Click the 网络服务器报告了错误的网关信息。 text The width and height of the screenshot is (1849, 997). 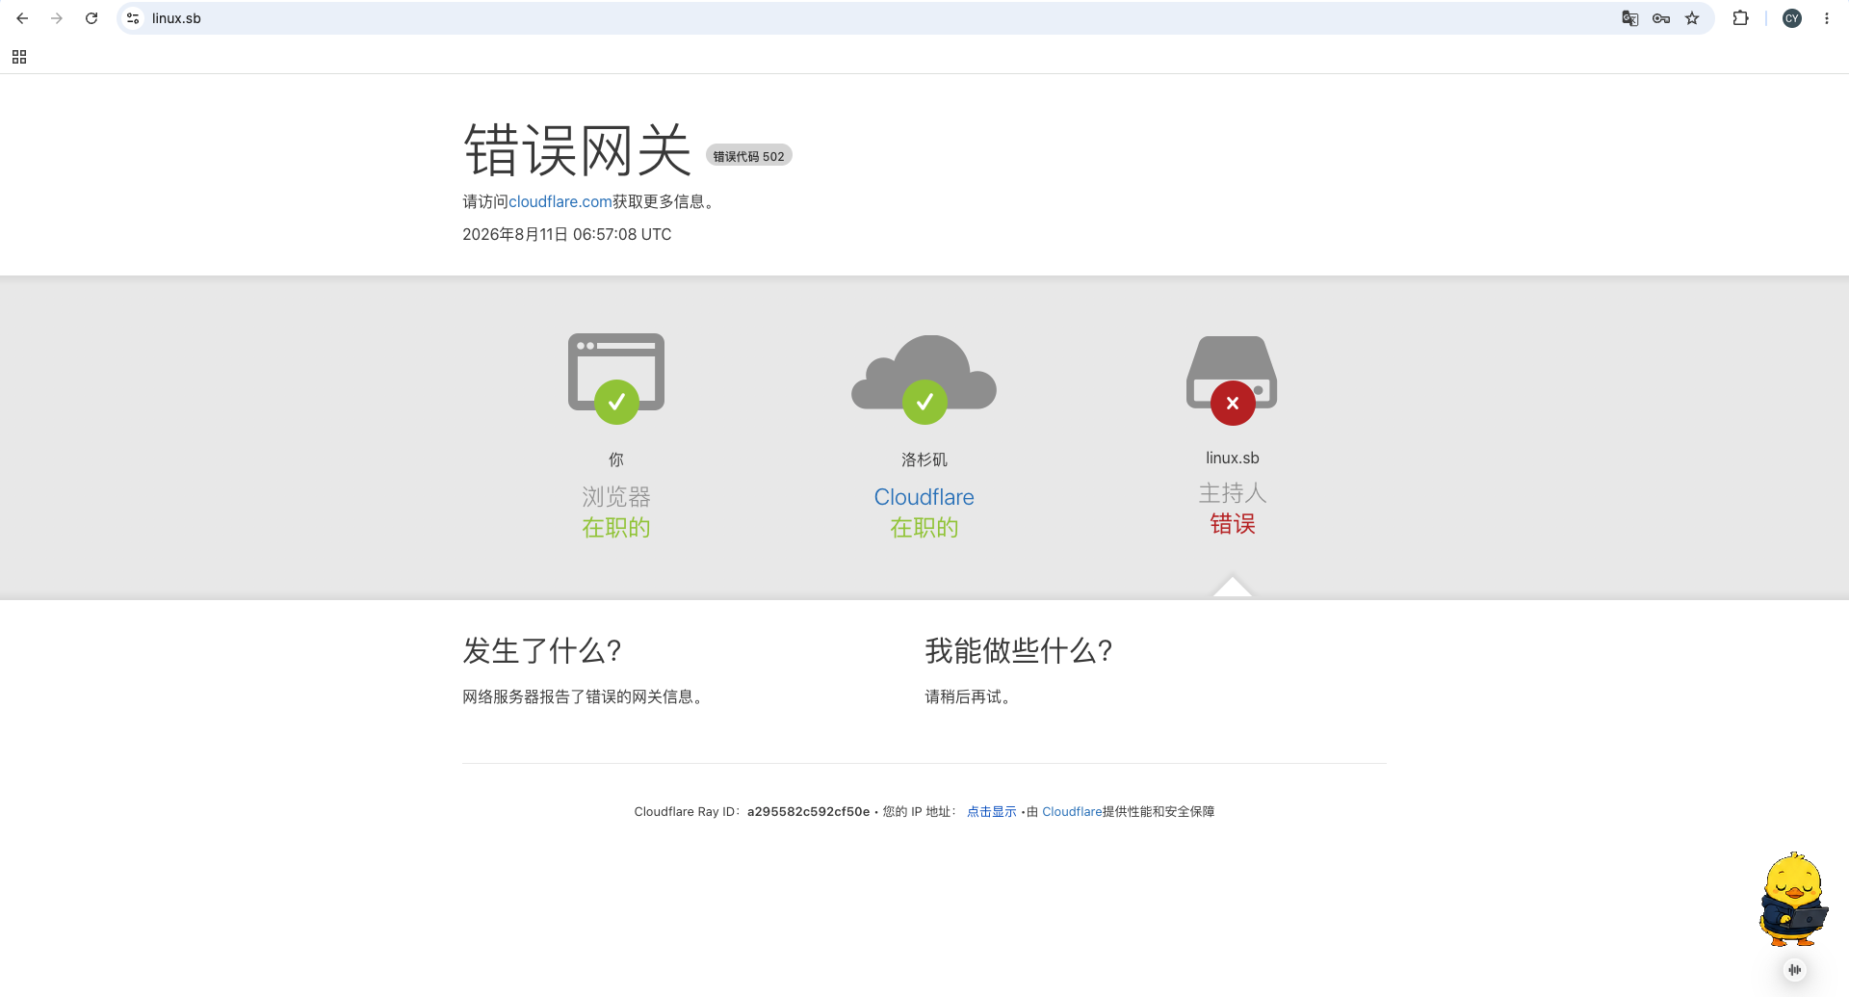point(586,696)
